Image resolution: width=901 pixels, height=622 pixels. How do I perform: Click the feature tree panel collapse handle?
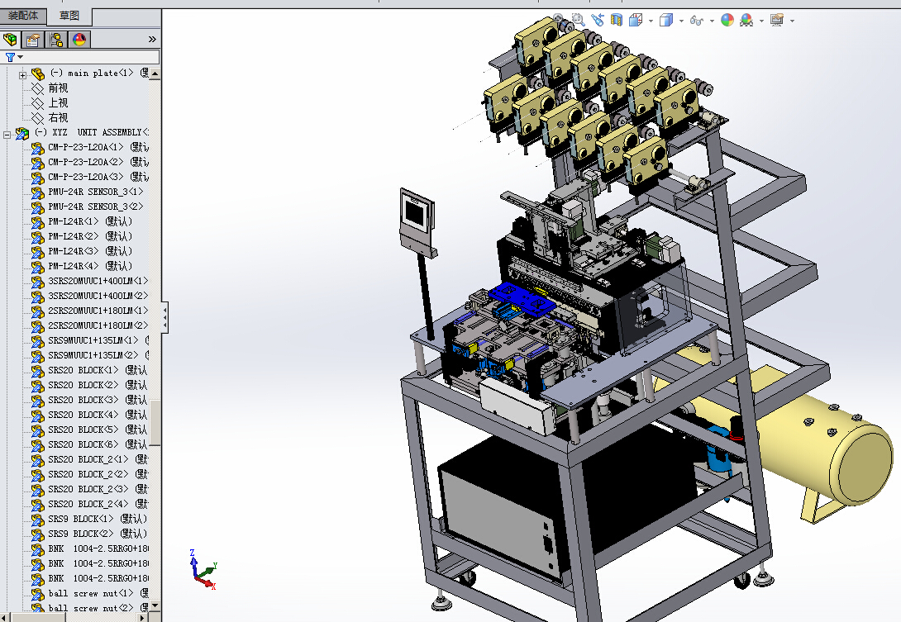(x=165, y=317)
